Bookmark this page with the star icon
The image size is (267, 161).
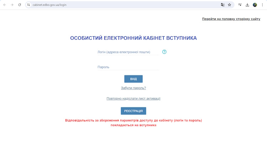(x=230, y=5)
